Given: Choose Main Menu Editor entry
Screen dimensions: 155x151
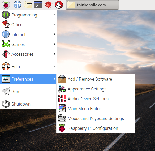Looking at the screenshot, I should (x=96, y=109).
